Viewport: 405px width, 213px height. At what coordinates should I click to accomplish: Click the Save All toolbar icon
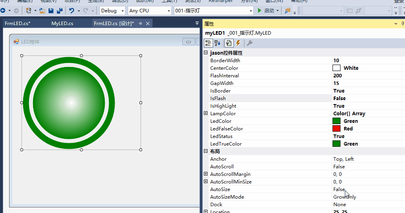tap(60, 11)
